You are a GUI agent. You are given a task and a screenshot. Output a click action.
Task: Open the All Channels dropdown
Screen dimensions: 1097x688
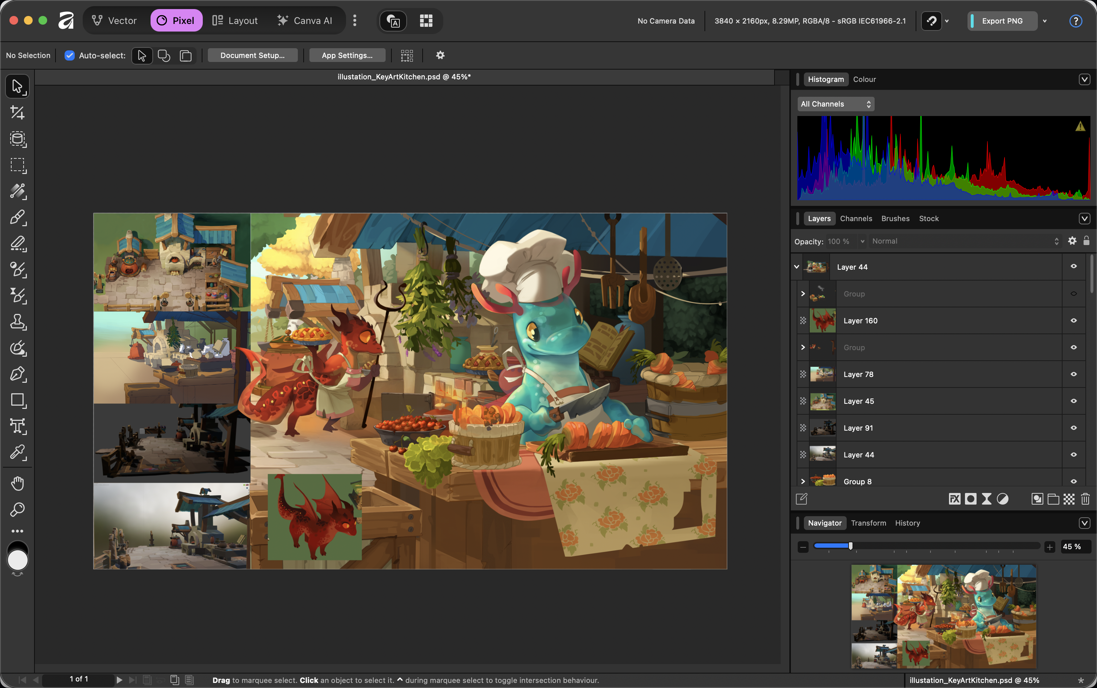click(x=835, y=104)
